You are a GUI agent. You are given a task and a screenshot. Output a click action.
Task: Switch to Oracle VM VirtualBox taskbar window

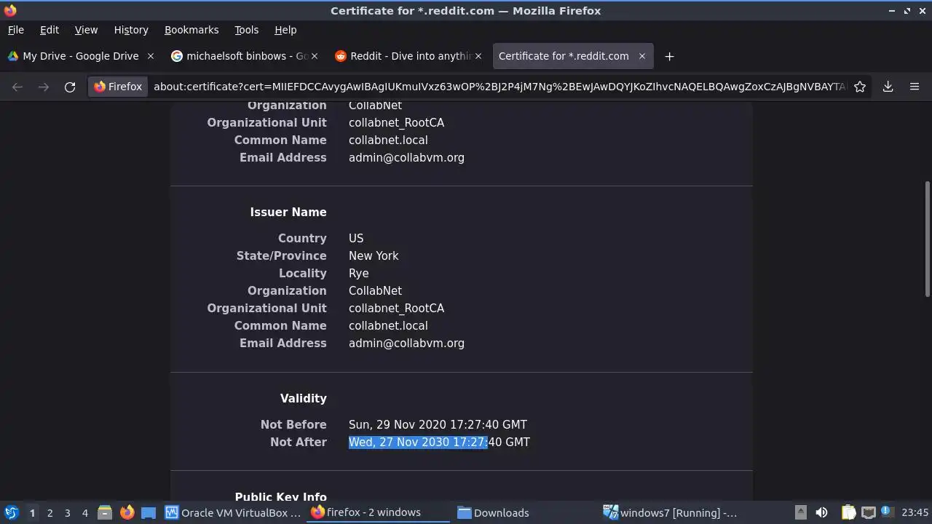tap(233, 512)
